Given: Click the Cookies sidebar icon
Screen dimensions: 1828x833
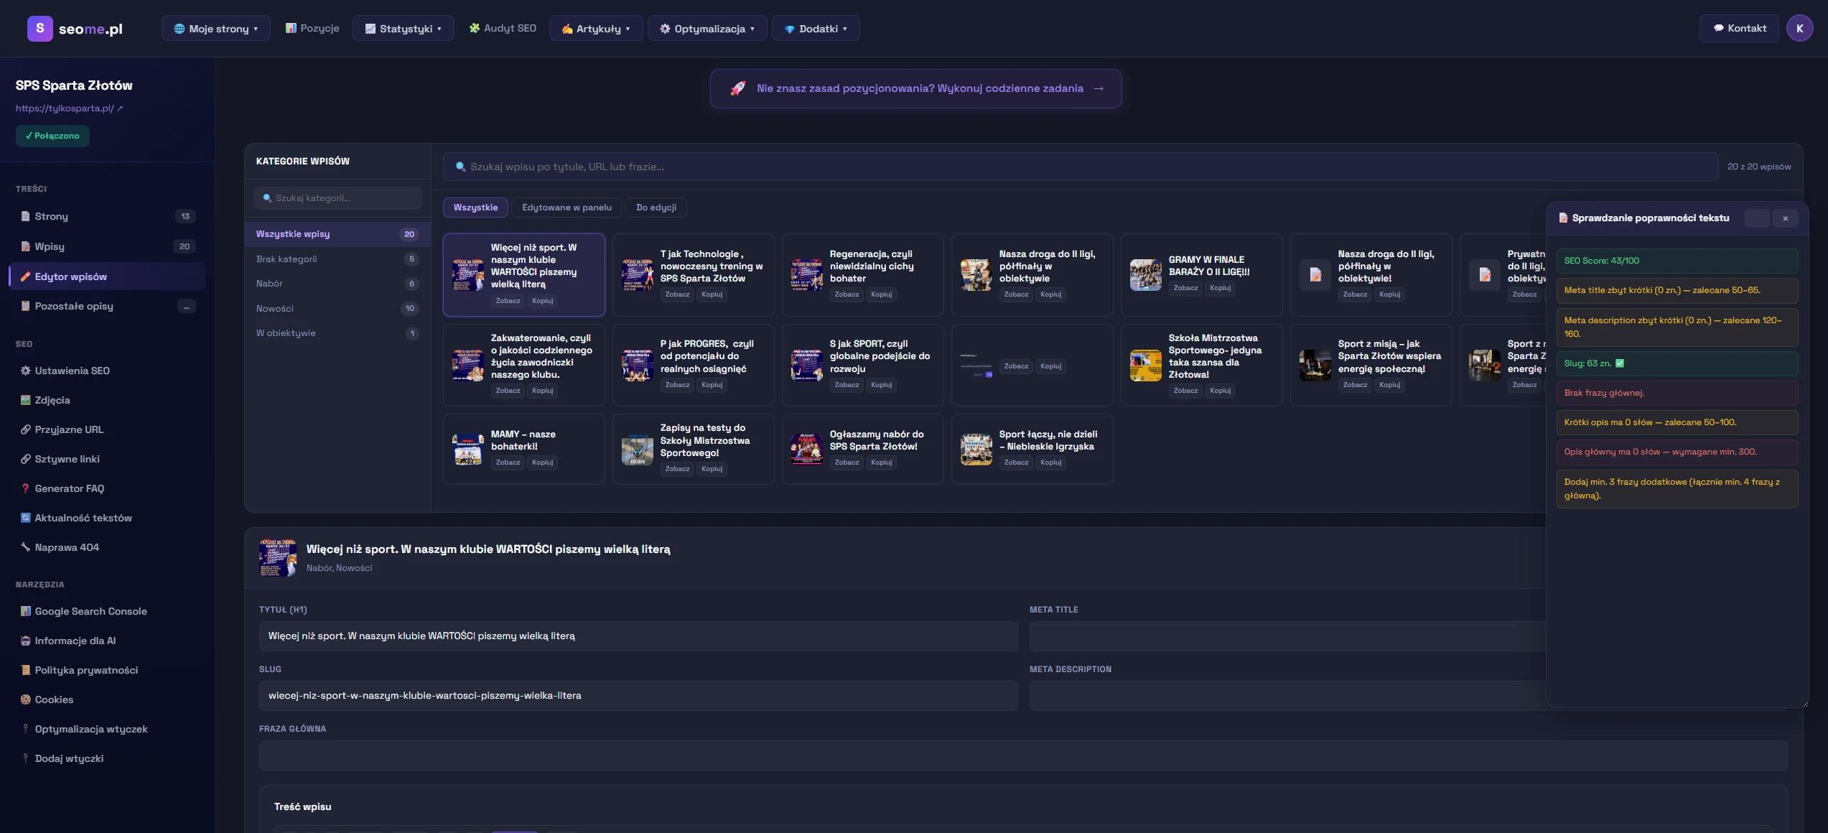Looking at the screenshot, I should pyautogui.click(x=26, y=699).
